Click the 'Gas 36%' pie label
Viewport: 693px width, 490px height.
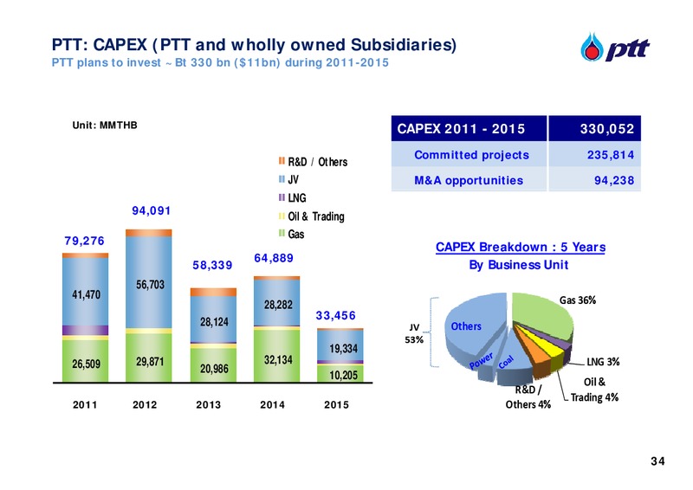pyautogui.click(x=578, y=300)
